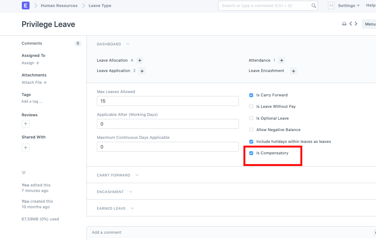
Task: Click the Max Leaves Allowed field
Action: click(167, 101)
